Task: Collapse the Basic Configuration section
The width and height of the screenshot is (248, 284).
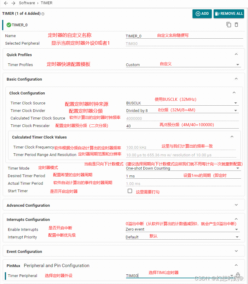Action: (x=236, y=79)
